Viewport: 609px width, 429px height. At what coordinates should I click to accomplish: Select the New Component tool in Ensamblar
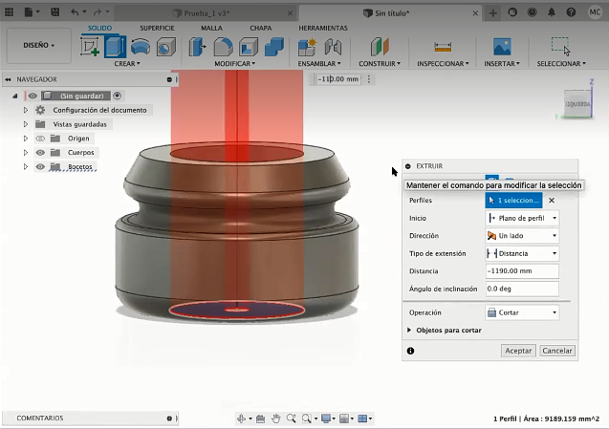click(307, 47)
